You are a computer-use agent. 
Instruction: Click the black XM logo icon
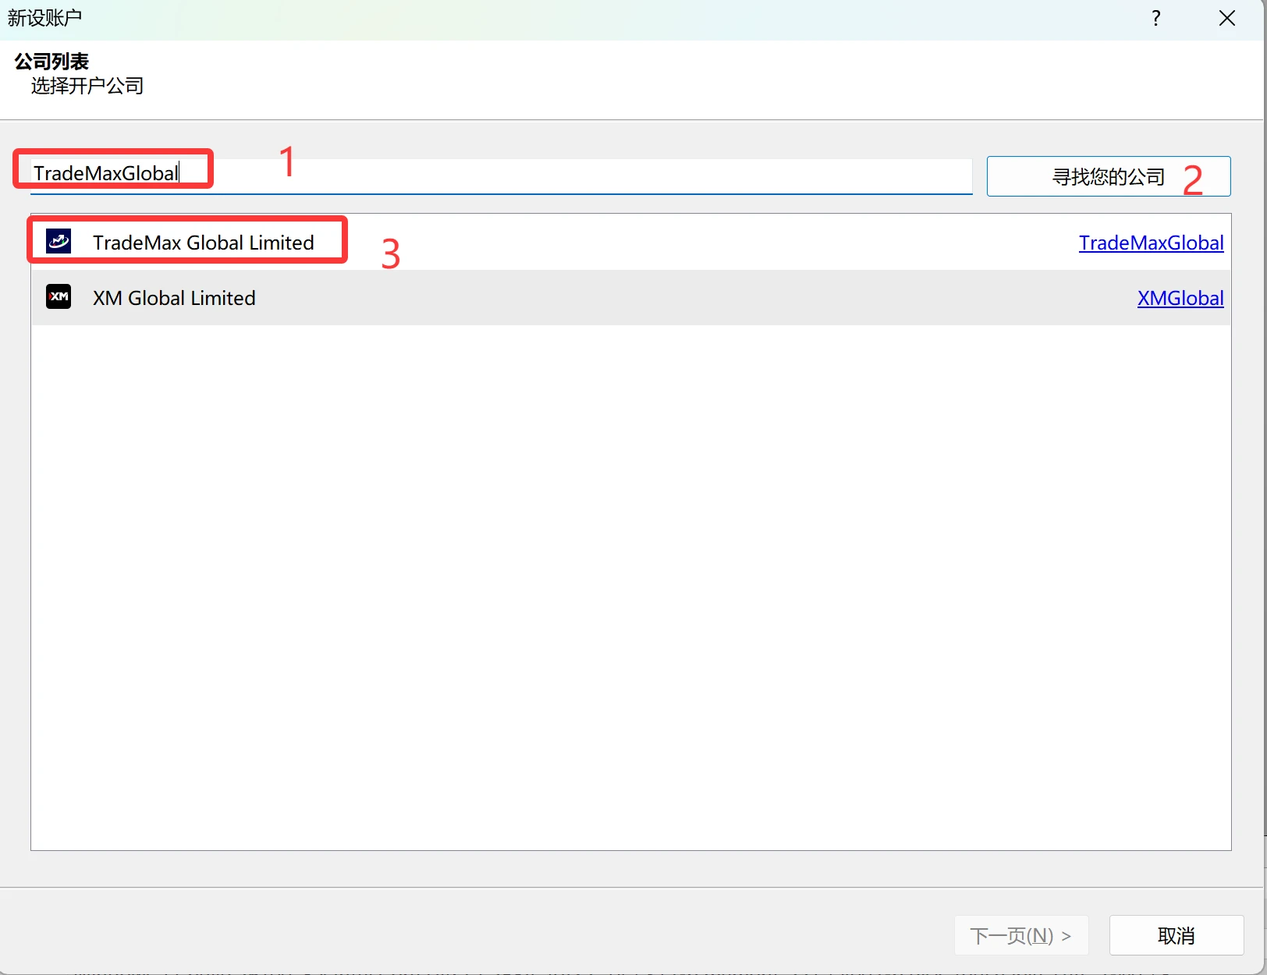(x=59, y=297)
